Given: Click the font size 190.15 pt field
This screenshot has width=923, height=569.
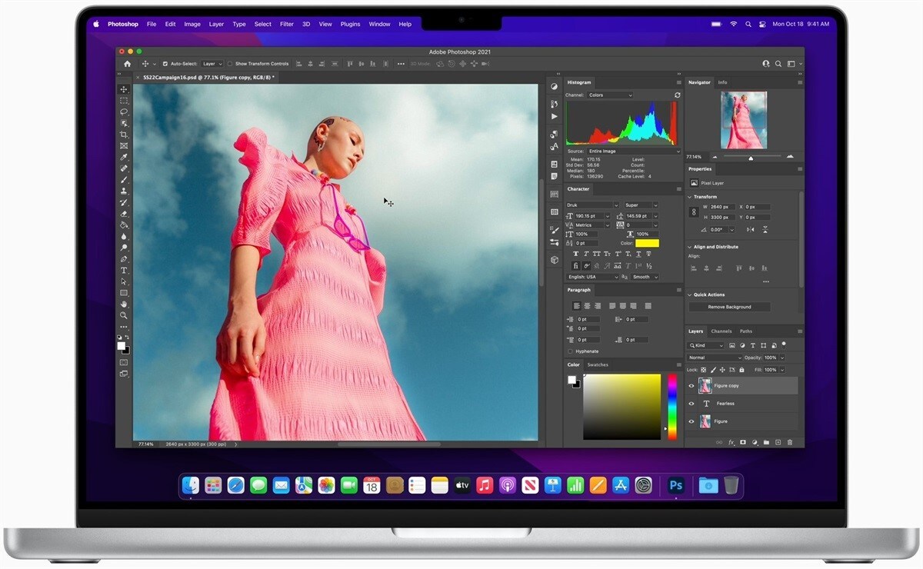Looking at the screenshot, I should tap(589, 216).
